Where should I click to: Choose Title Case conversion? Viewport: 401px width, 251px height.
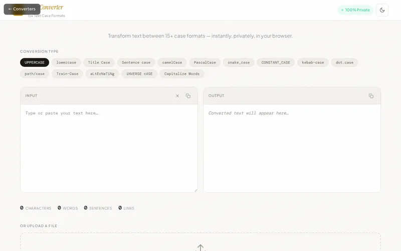coord(99,62)
